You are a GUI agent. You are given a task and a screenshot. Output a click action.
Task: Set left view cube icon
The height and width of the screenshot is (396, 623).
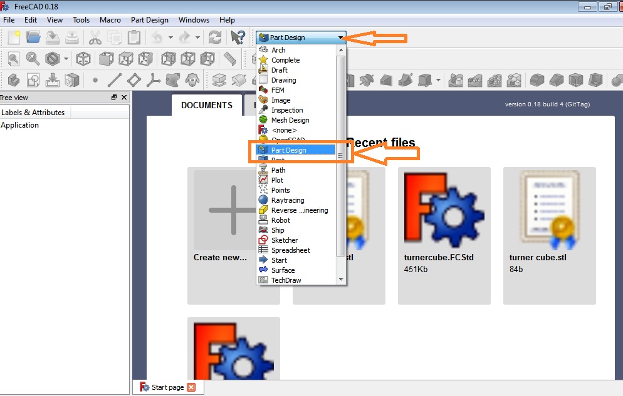pyautogui.click(x=207, y=59)
